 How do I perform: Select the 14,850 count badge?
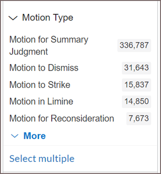[x=136, y=102]
